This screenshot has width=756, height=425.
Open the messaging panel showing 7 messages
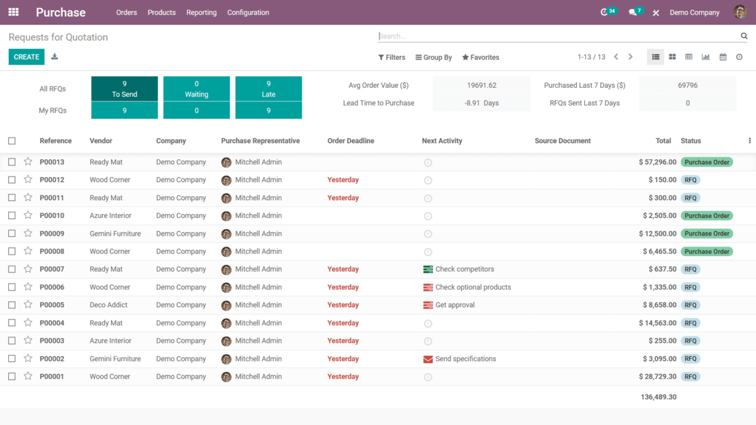point(633,12)
